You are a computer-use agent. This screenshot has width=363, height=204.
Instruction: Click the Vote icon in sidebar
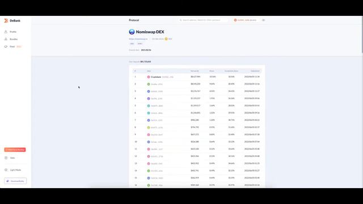click(x=6, y=158)
